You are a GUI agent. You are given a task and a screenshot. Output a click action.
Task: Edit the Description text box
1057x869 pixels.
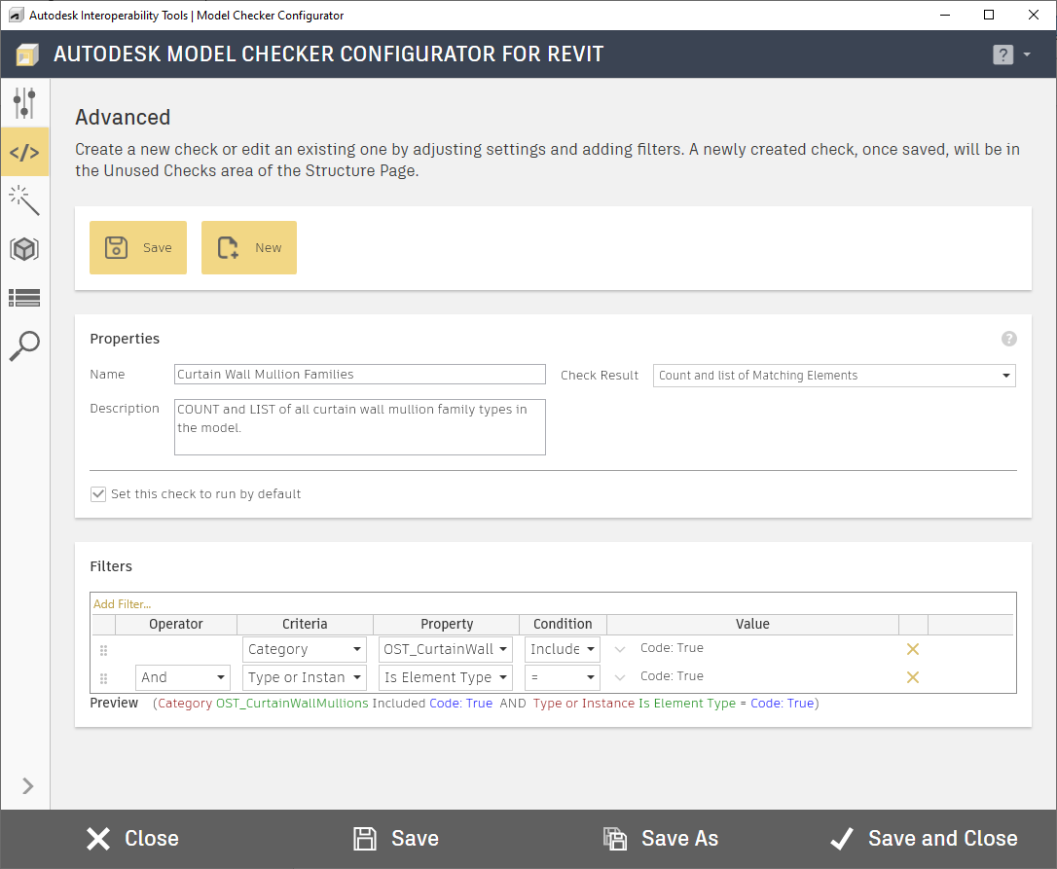click(360, 427)
